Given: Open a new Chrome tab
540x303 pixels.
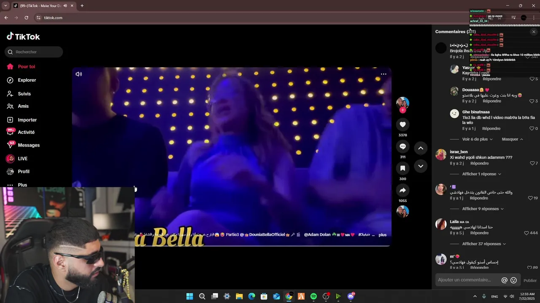Looking at the screenshot, I should pos(82,6).
